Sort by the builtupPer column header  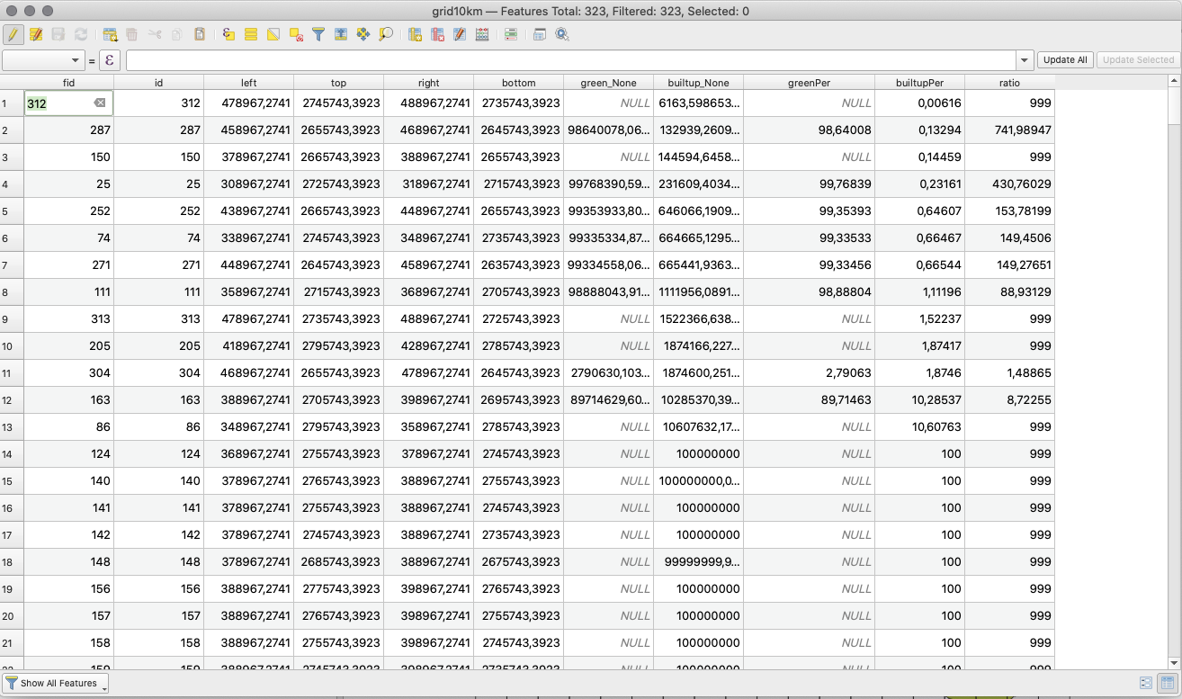point(919,83)
